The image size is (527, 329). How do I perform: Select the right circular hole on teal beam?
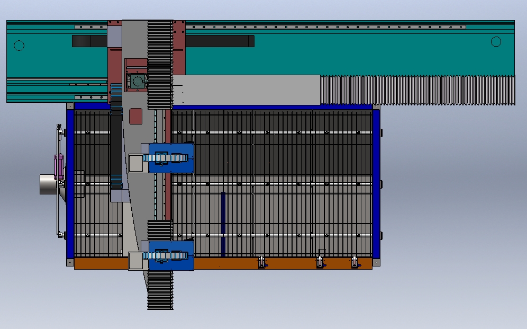tap(496, 42)
